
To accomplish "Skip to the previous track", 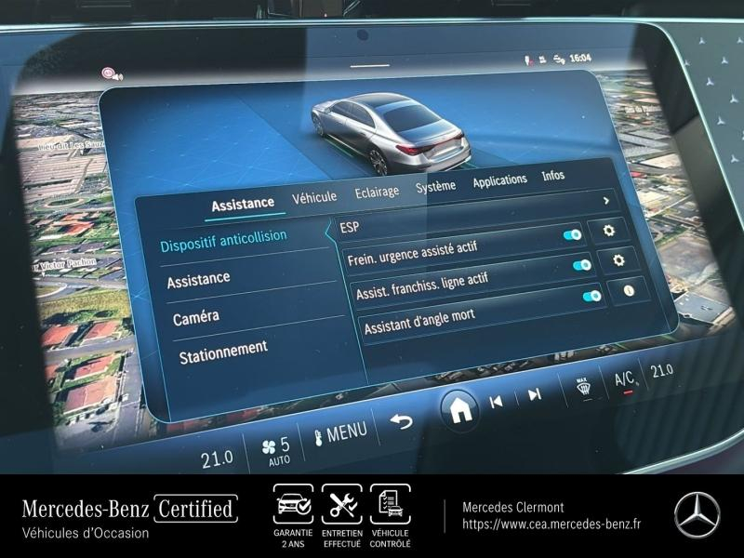I will [497, 401].
